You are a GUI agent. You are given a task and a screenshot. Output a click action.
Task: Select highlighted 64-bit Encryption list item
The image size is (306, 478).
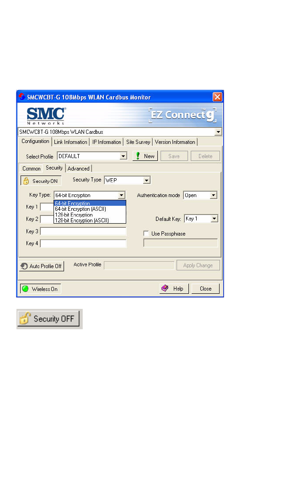click(x=90, y=203)
